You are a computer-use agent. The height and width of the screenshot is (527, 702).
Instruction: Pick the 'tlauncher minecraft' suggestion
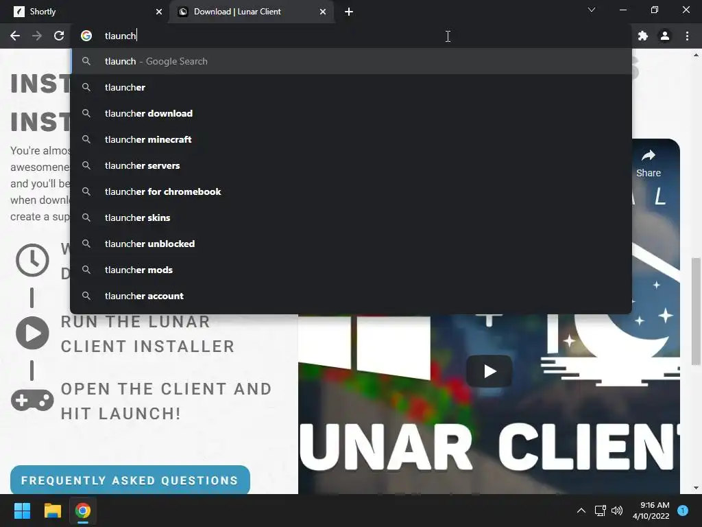click(351, 139)
